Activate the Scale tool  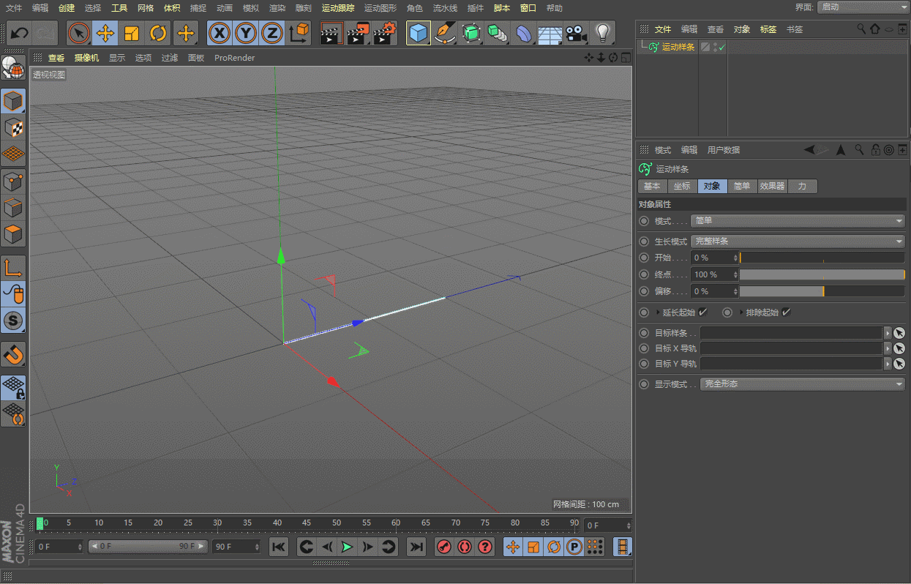click(x=132, y=33)
